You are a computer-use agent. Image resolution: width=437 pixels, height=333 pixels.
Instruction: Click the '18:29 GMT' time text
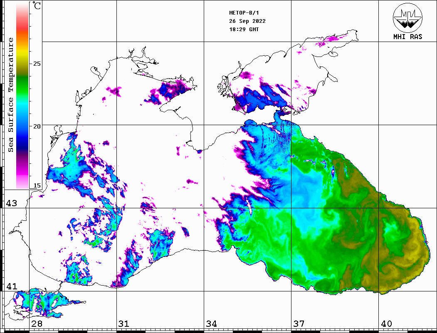244,29
